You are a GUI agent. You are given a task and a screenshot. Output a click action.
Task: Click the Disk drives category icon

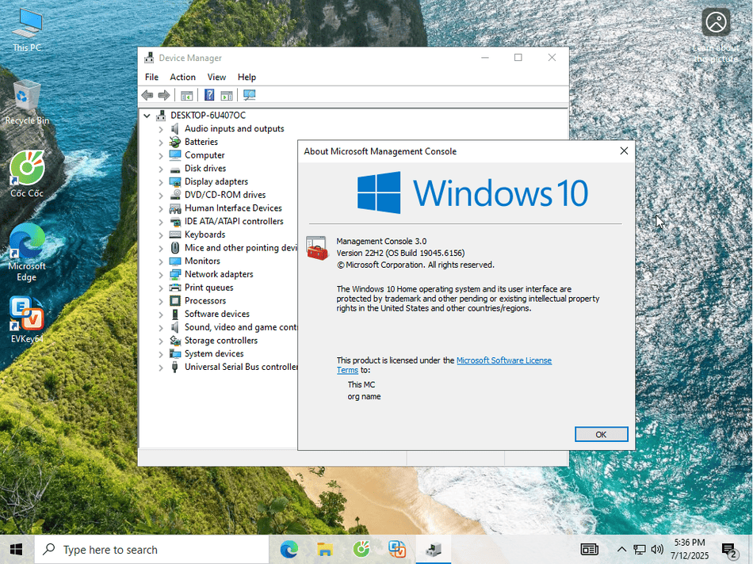[175, 169]
